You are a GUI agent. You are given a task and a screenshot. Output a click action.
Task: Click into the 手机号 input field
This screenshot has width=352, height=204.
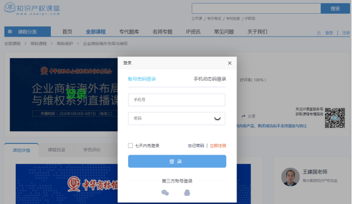pos(177,100)
